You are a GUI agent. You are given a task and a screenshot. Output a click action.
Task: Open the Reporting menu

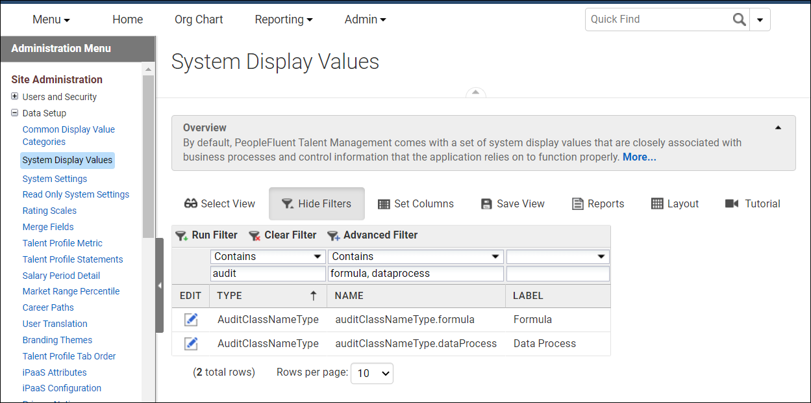[283, 19]
